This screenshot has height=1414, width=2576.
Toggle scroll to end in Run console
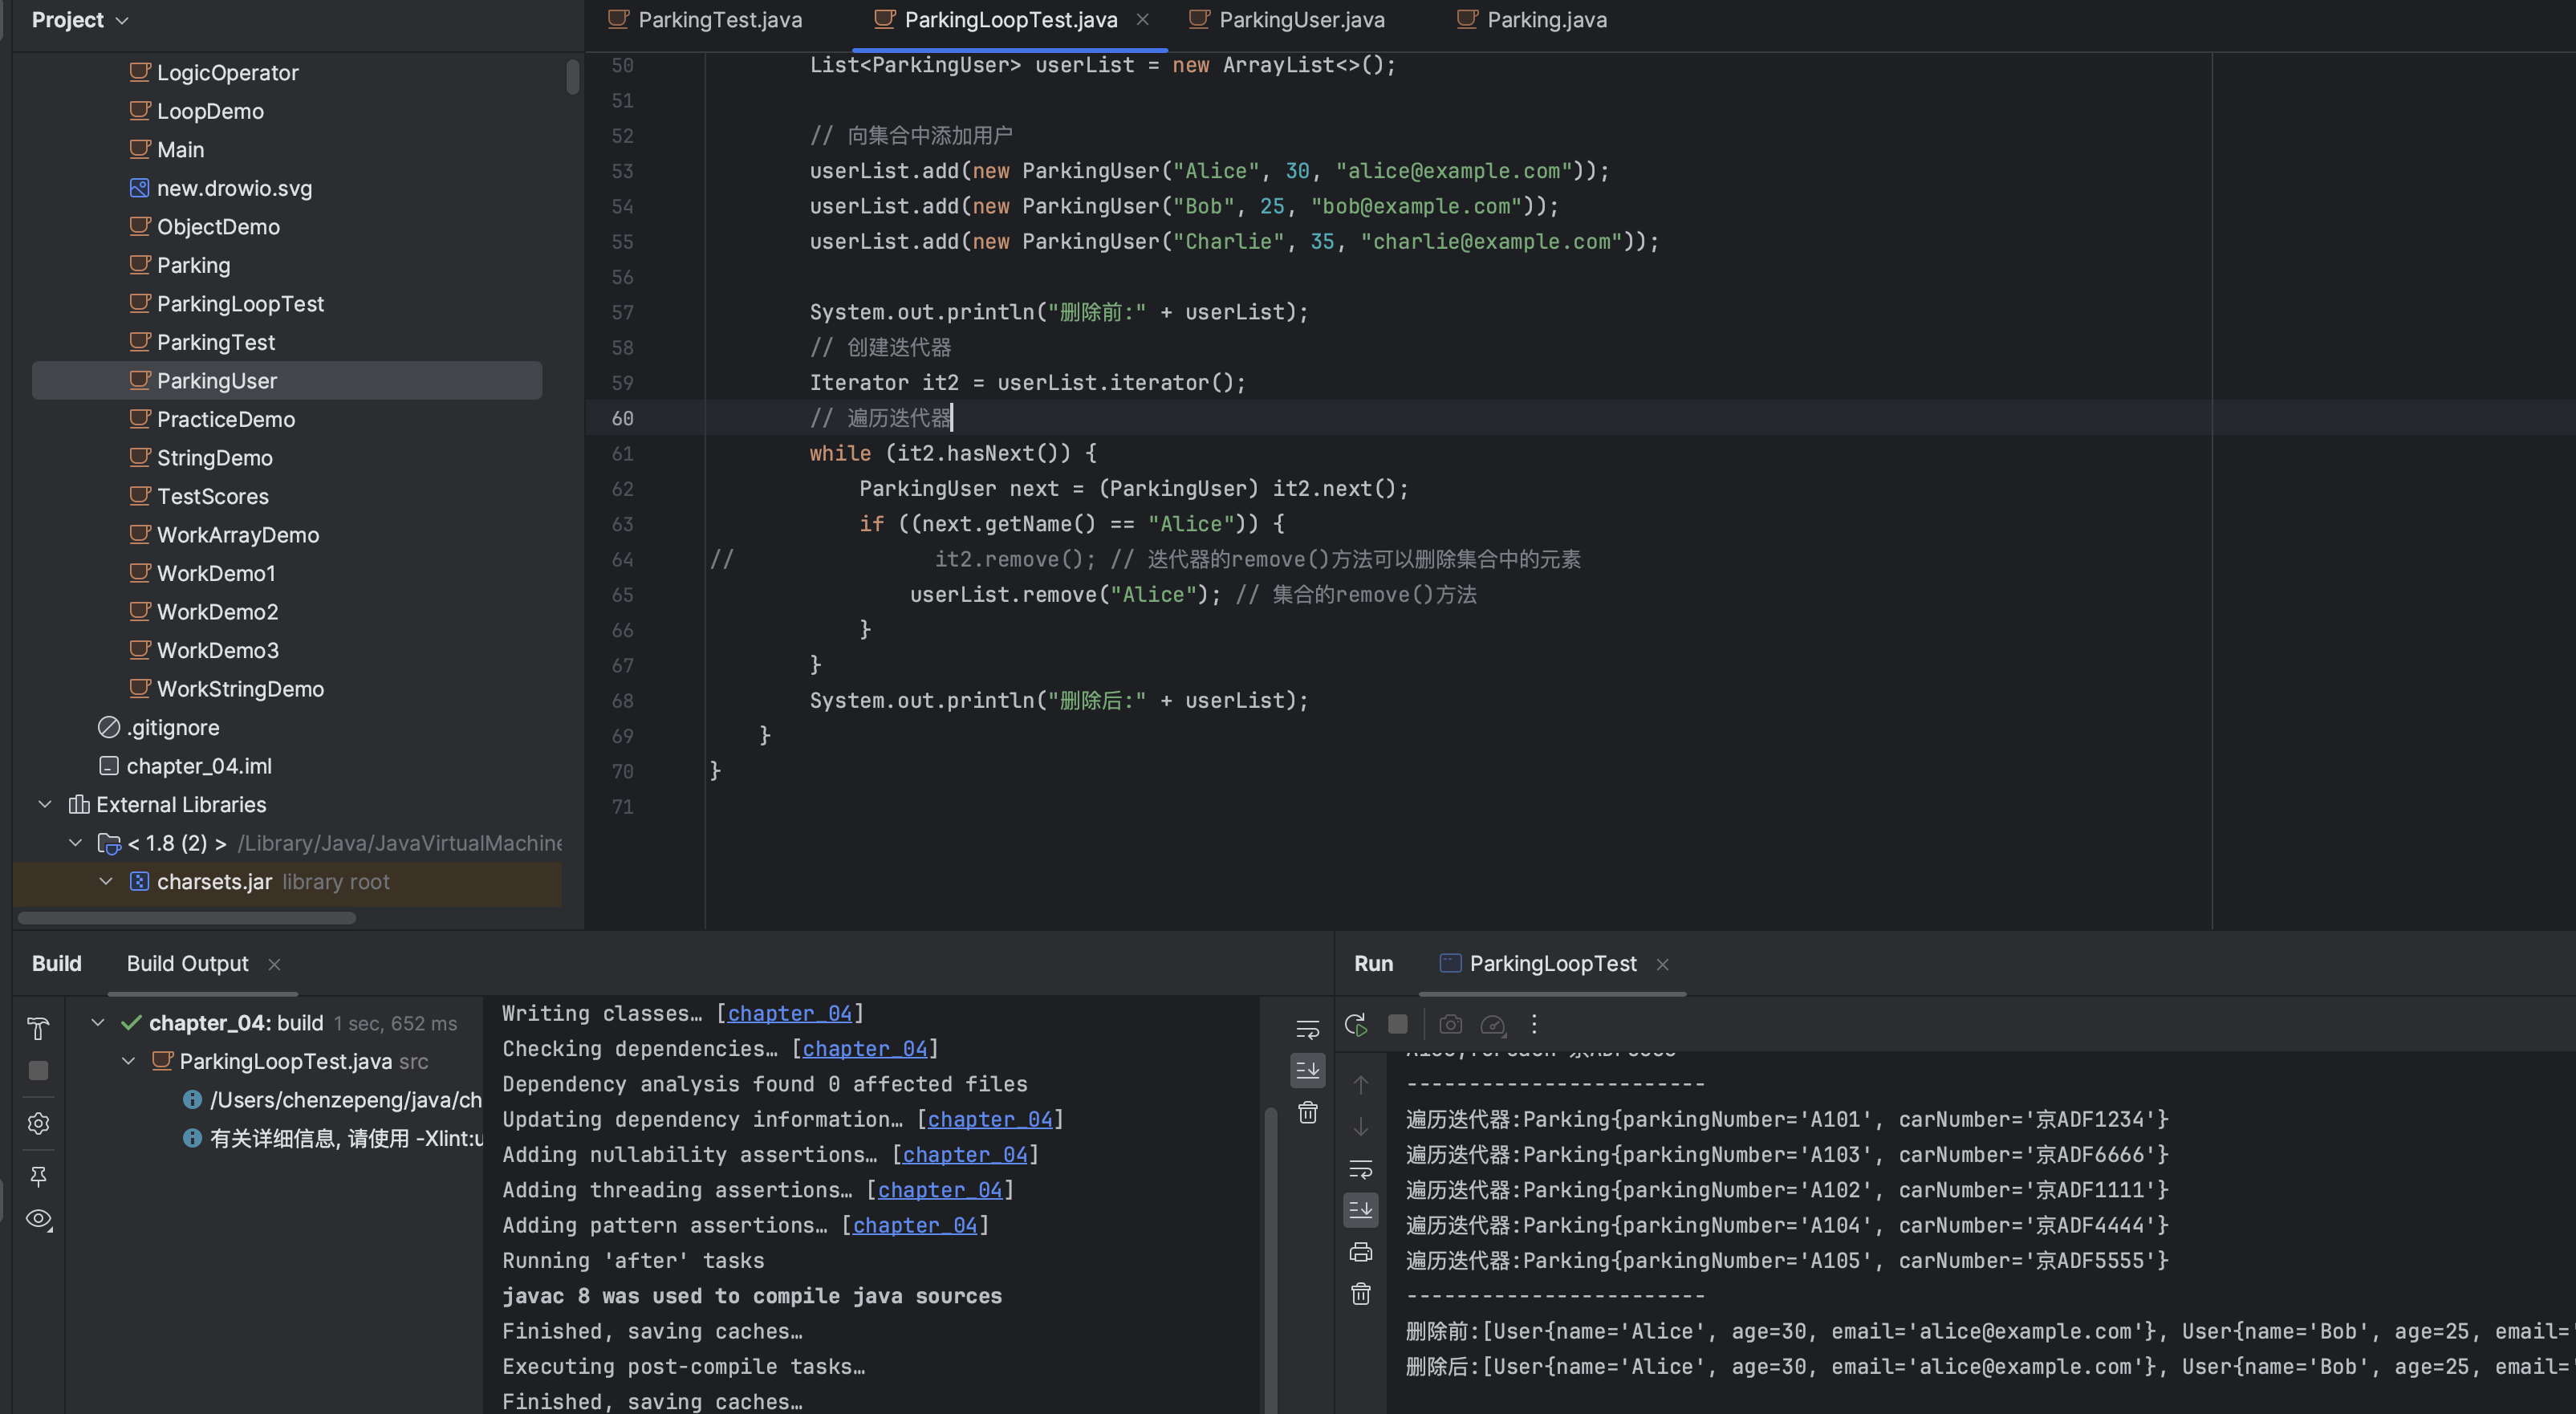click(1360, 1210)
